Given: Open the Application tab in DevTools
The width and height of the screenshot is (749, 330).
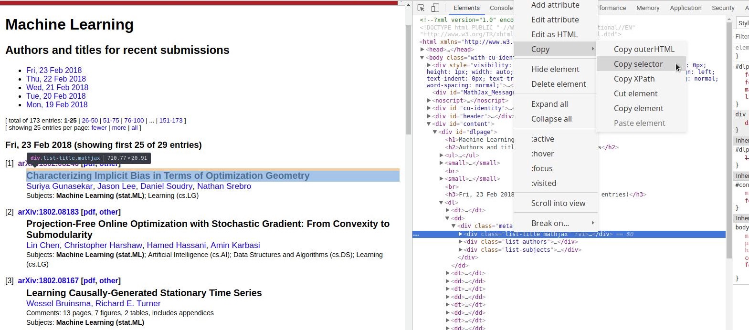Looking at the screenshot, I should coord(685,8).
